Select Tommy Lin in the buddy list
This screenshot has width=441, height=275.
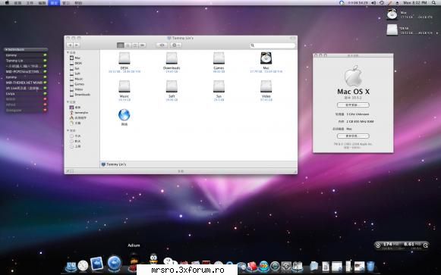pos(25,61)
